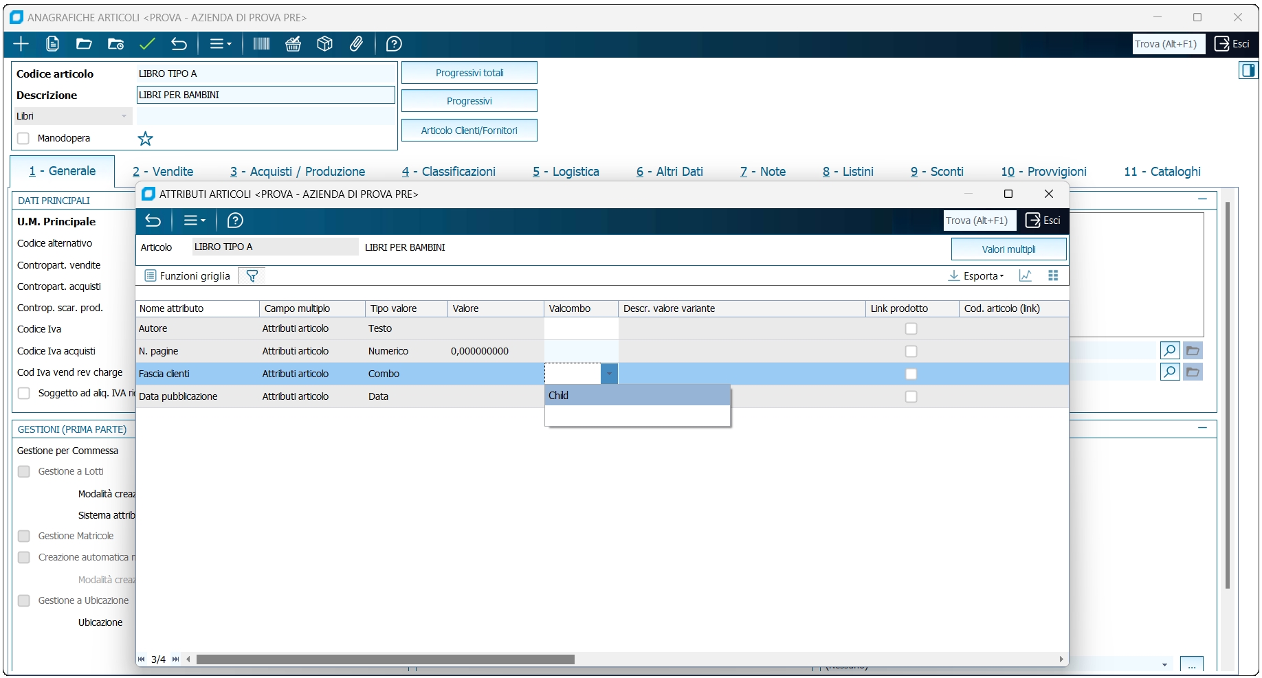Open the 4 - Classificazioni tab
This screenshot has width=1262, height=678.
[449, 172]
